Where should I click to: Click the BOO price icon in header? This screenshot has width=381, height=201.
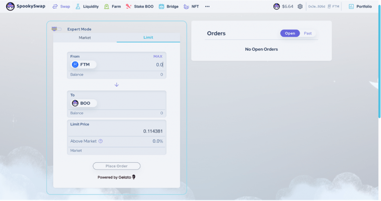(276, 7)
